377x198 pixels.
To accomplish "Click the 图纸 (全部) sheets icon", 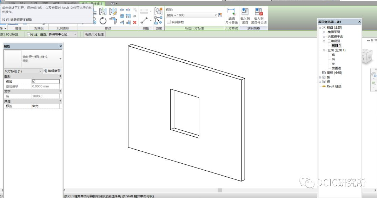I will (324, 73).
